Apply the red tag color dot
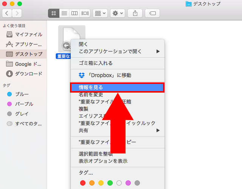 tap(83, 183)
